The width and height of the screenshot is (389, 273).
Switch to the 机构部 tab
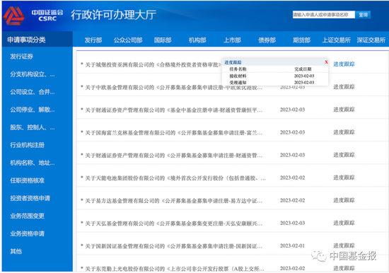click(x=197, y=40)
